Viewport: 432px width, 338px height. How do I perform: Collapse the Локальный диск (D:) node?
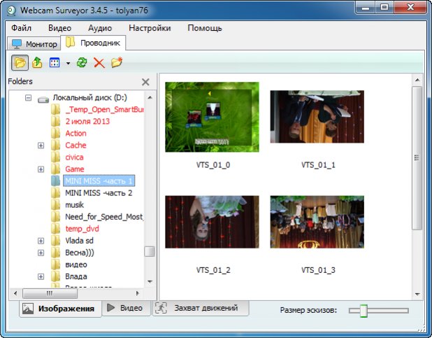click(x=28, y=98)
